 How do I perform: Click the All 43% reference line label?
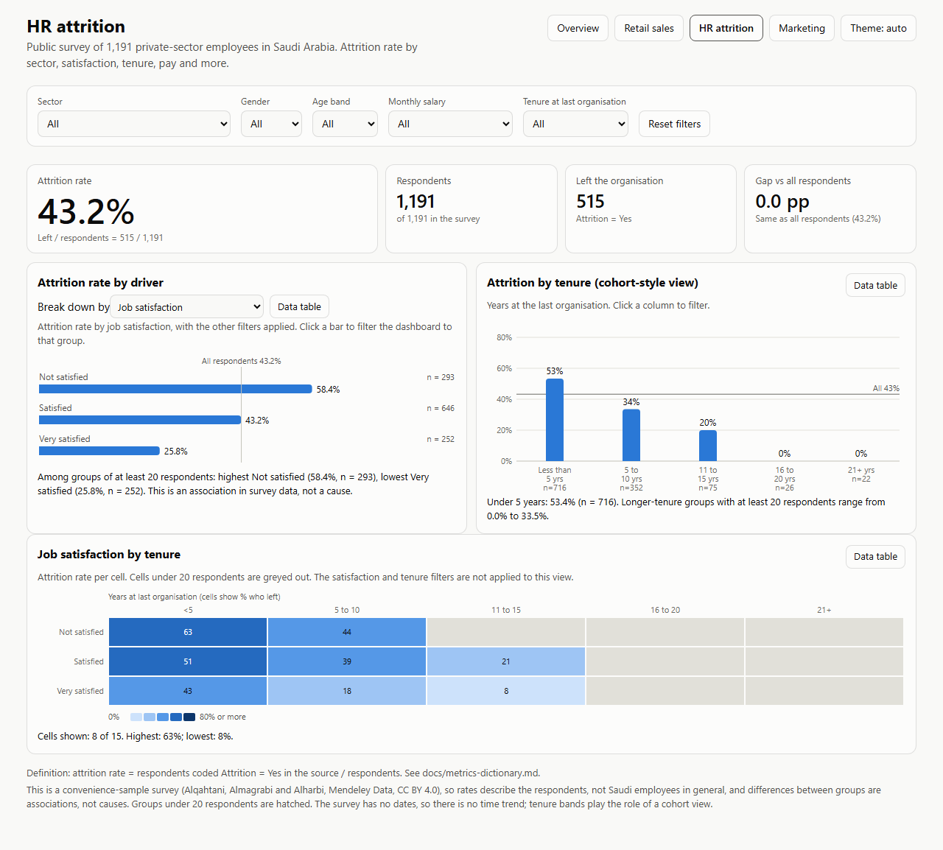(x=886, y=388)
